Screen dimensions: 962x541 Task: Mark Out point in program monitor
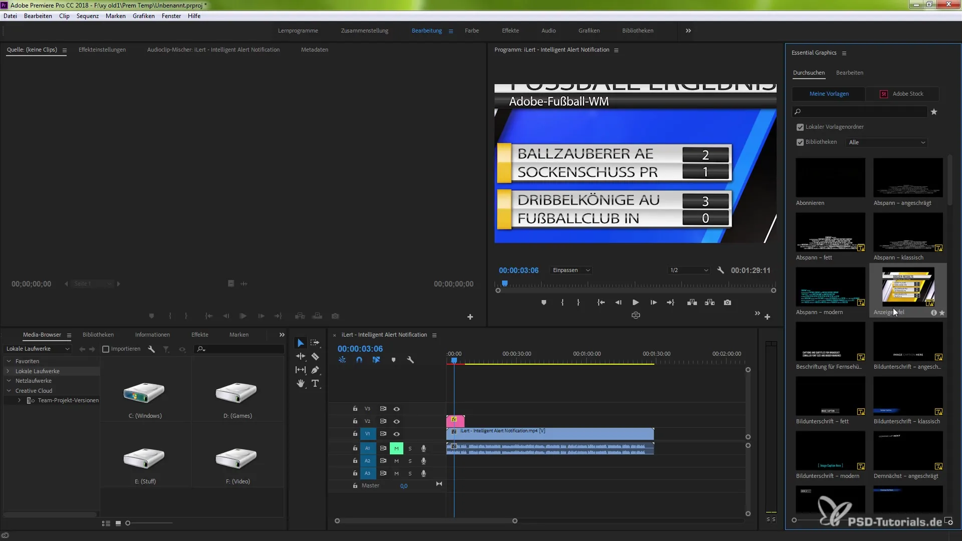click(578, 303)
